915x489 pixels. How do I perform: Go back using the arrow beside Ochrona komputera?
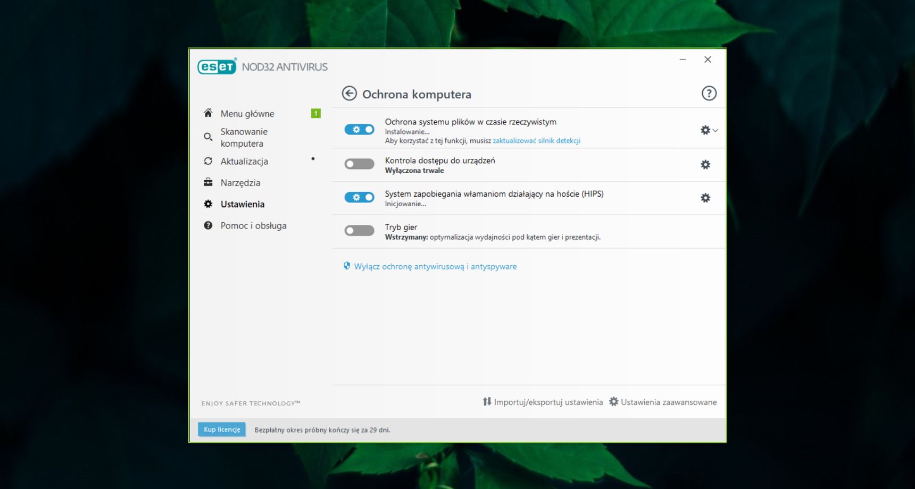349,94
